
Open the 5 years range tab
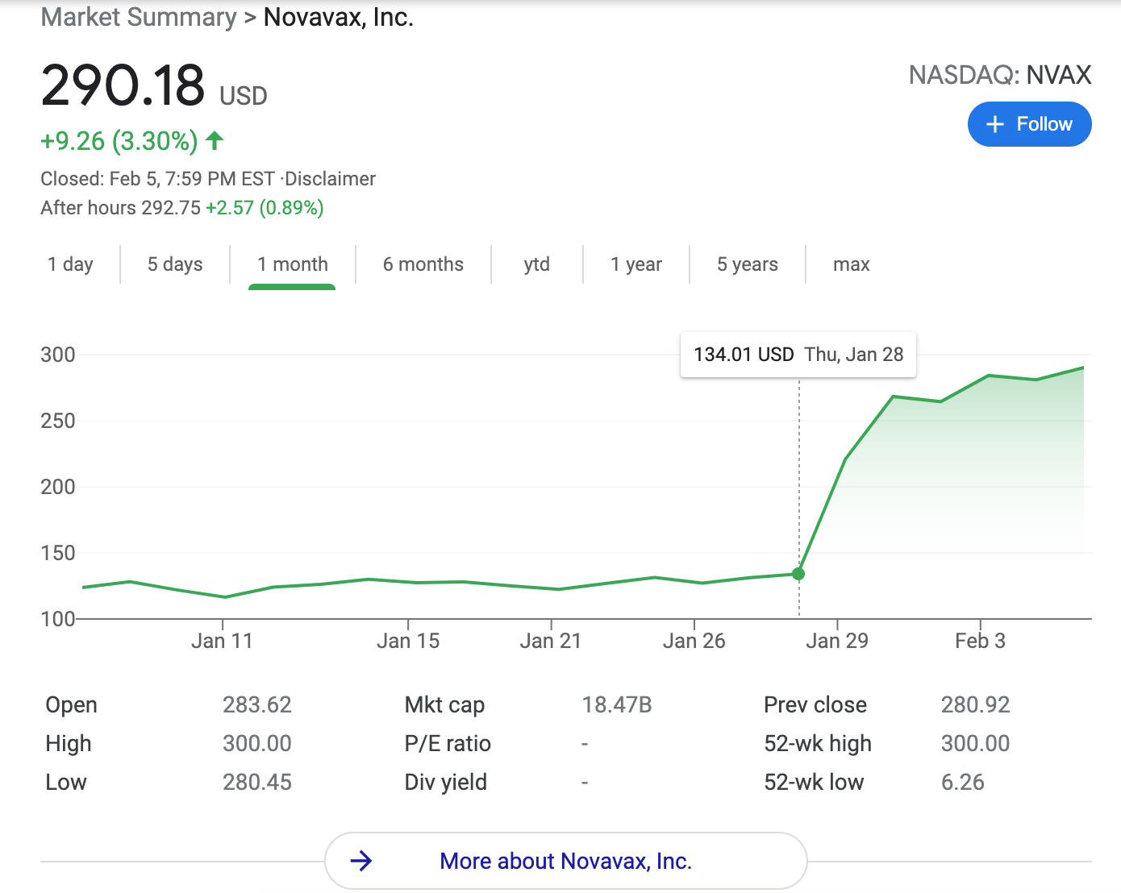pos(748,264)
